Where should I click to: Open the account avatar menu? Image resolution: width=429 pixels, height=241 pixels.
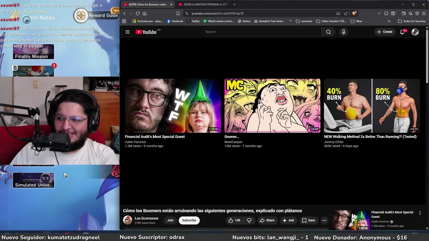[415, 32]
